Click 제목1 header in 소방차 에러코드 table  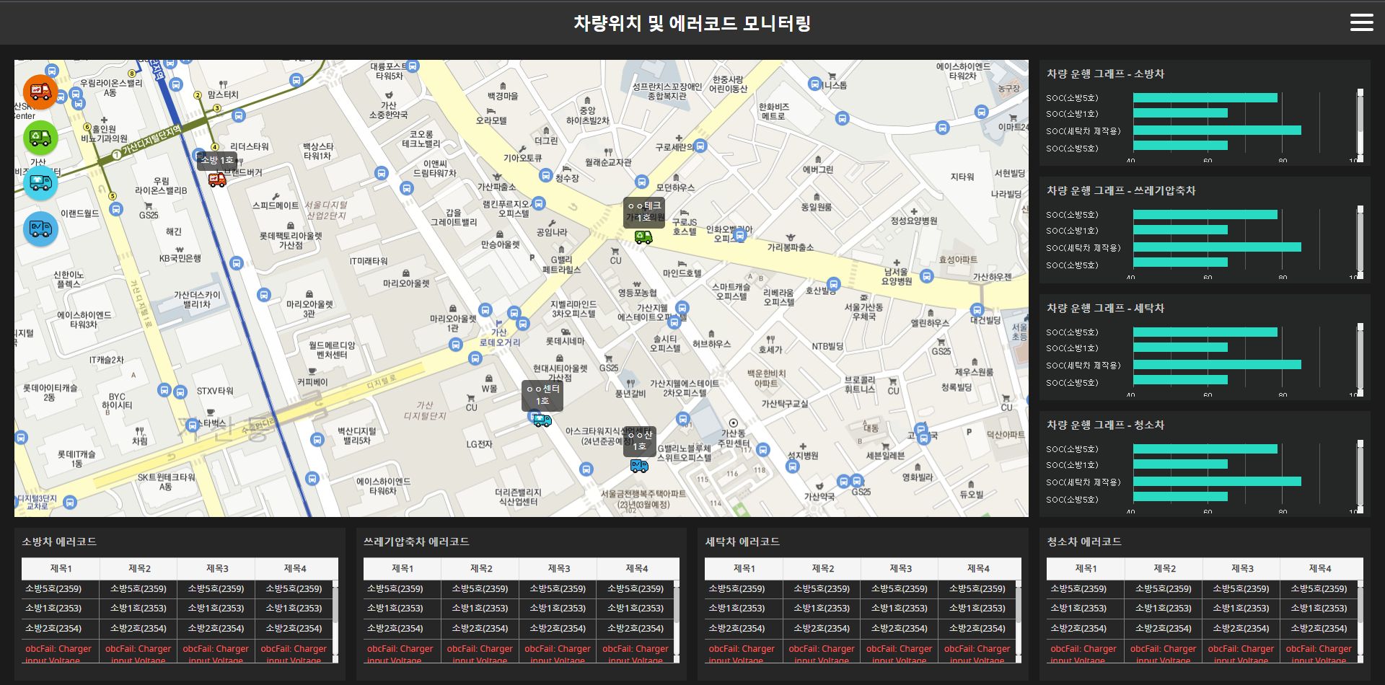tap(61, 568)
